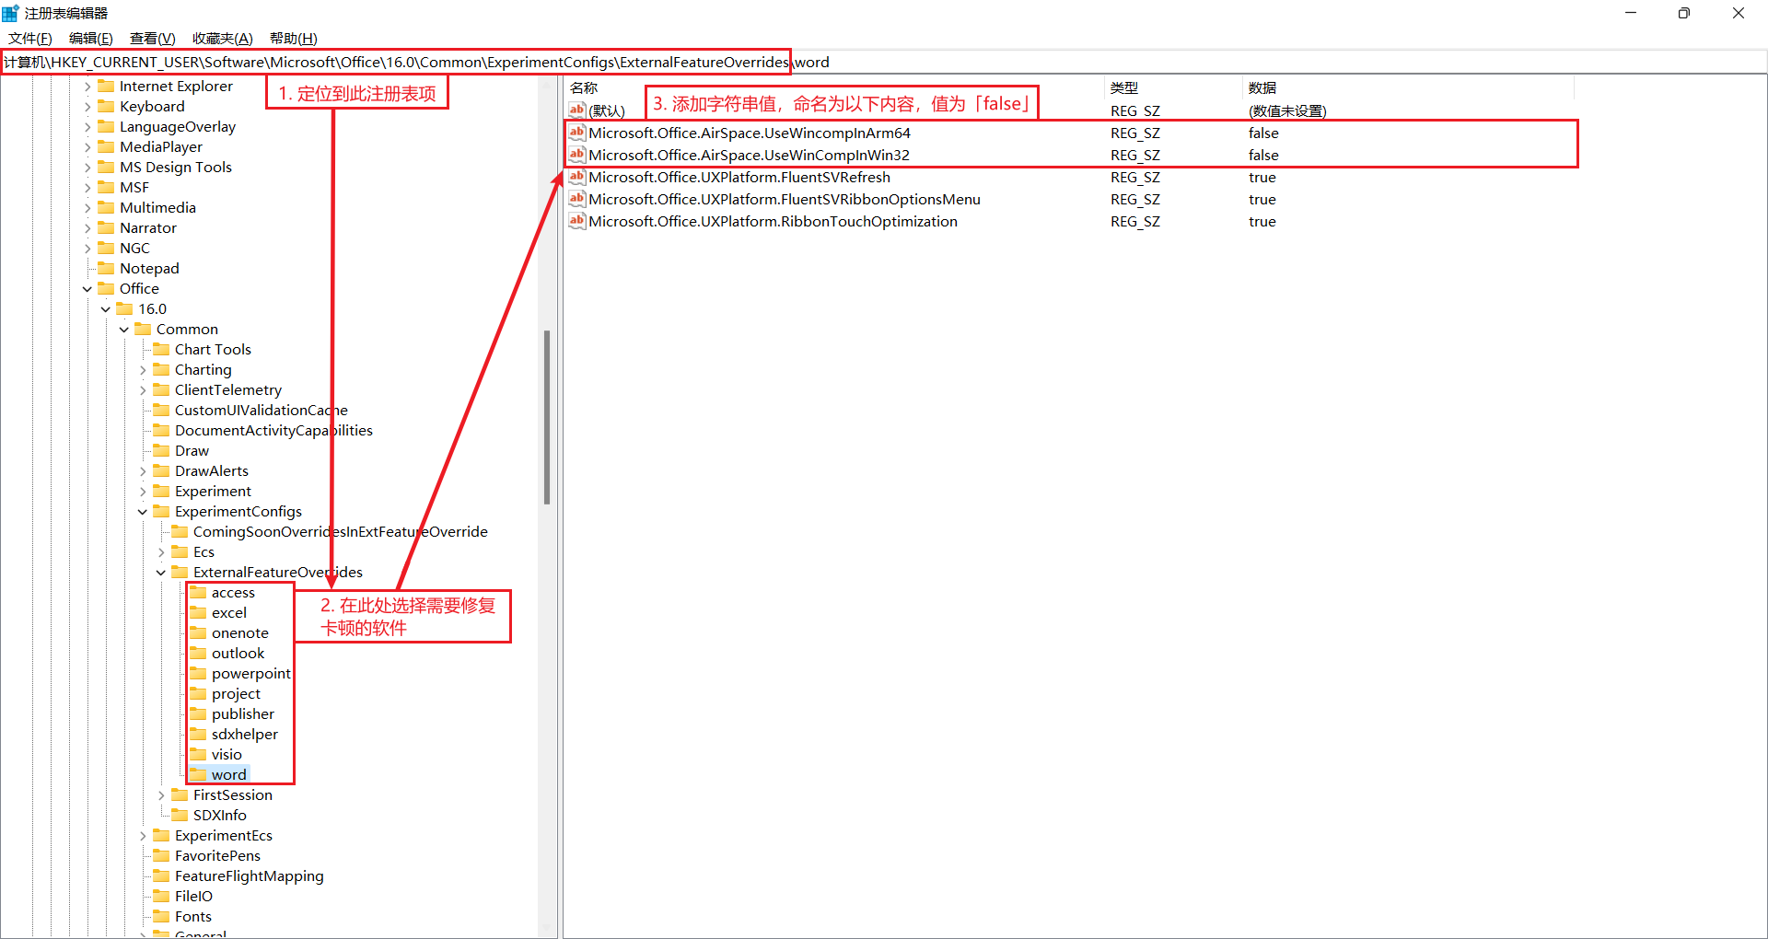1768x939 pixels.
Task: Collapse the Office key
Action: (x=87, y=289)
